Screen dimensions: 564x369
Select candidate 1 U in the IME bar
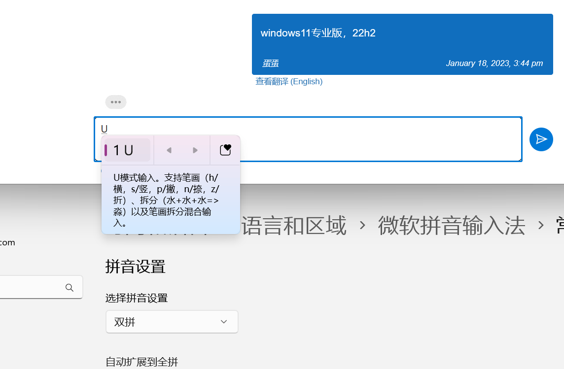click(x=127, y=150)
